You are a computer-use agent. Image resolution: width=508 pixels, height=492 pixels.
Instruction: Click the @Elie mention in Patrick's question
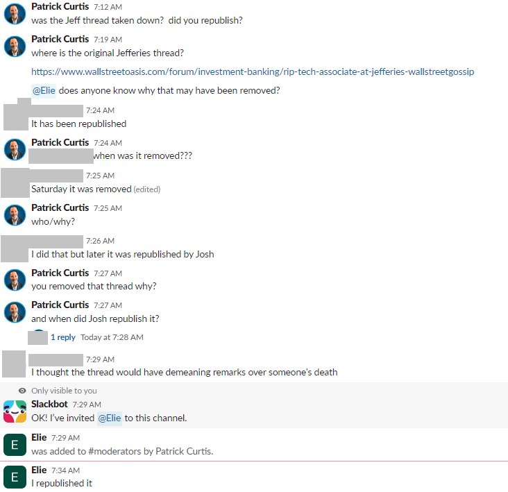pos(44,90)
